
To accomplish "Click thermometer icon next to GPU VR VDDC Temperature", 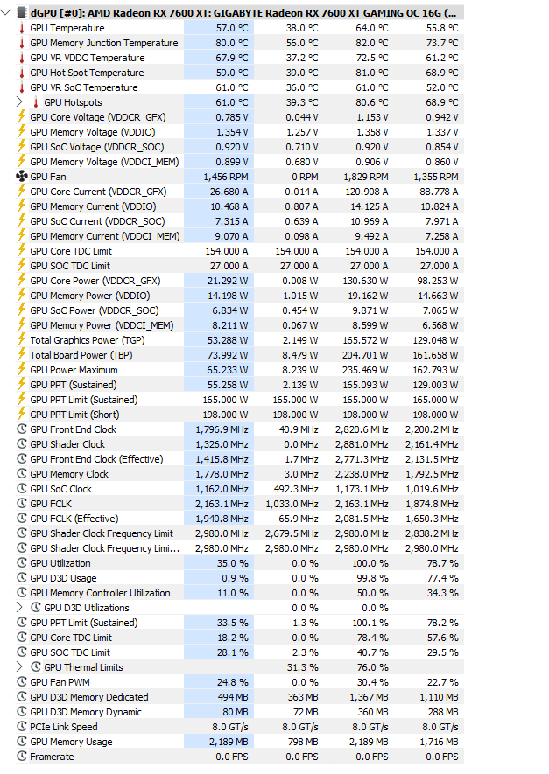I will pyautogui.click(x=22, y=58).
